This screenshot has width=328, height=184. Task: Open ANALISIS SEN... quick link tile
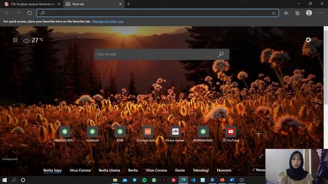65,134
